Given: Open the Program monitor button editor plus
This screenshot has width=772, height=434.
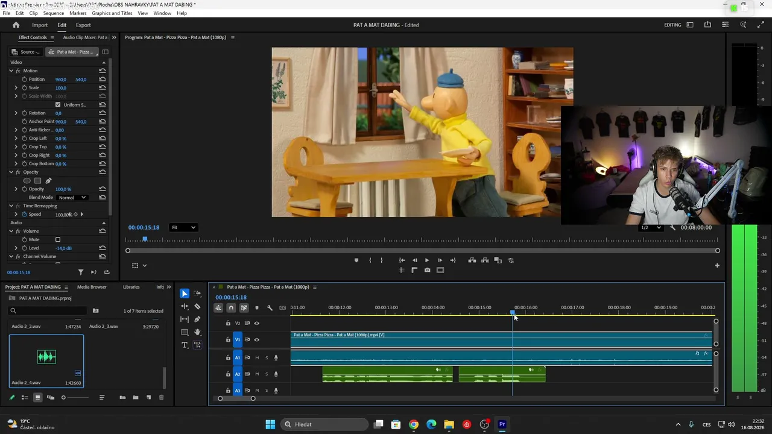Looking at the screenshot, I should (717, 265).
